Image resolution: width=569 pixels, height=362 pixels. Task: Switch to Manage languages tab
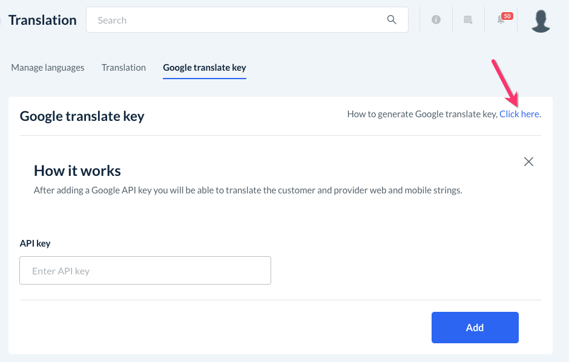pyautogui.click(x=48, y=68)
